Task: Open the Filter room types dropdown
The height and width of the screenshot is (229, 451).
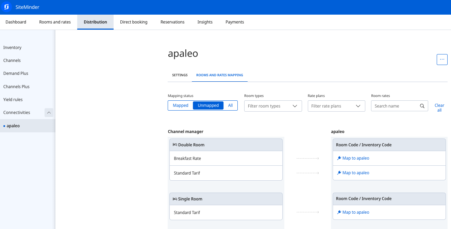Action: 273,106
